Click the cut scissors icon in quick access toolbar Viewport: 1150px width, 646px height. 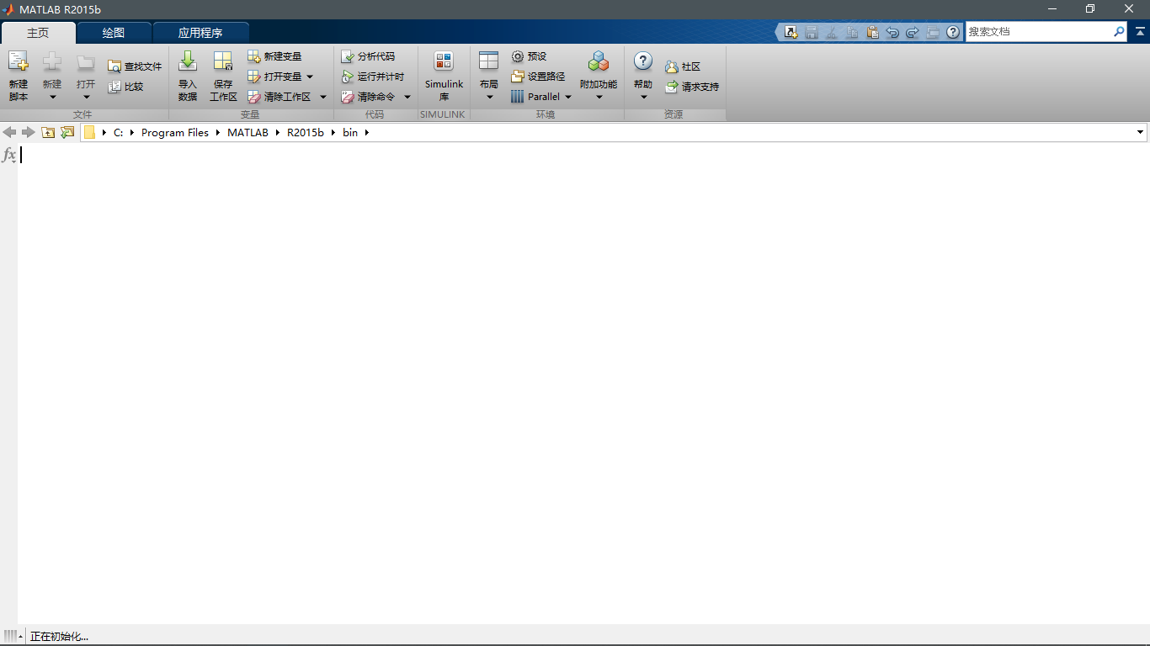pyautogui.click(x=832, y=32)
